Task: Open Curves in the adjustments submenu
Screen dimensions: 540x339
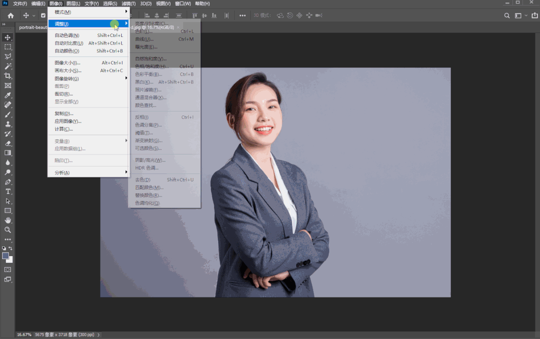Action: click(x=164, y=39)
